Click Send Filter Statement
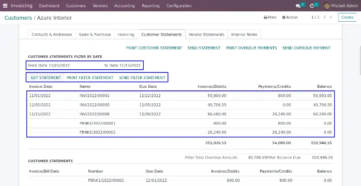This screenshot has height=186, width=361. (x=142, y=78)
